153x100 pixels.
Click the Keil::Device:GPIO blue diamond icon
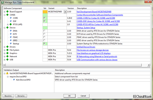[x=14, y=80]
